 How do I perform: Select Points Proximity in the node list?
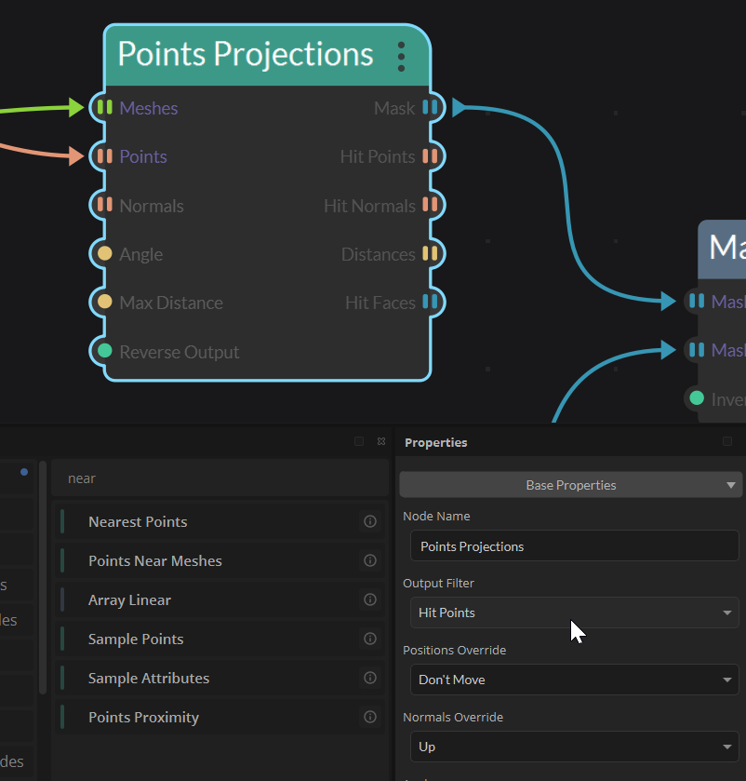220,717
